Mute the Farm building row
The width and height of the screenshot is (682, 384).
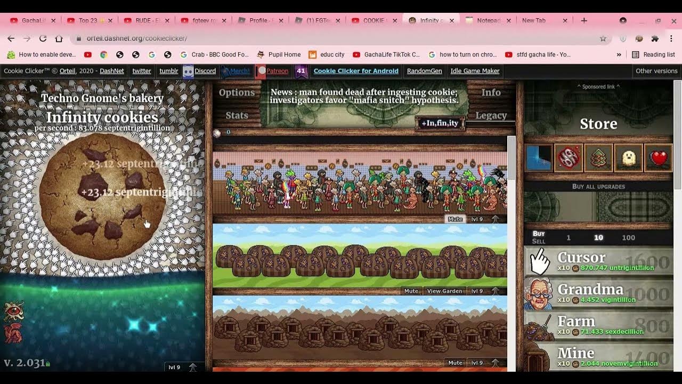point(411,291)
